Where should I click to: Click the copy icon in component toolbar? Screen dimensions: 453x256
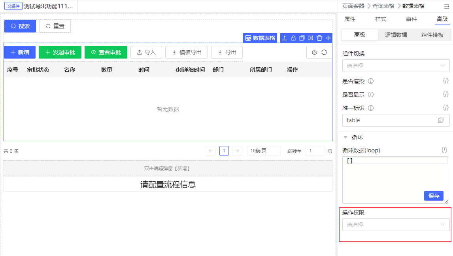(302, 38)
